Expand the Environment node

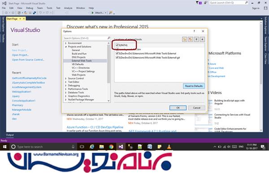click(66, 43)
